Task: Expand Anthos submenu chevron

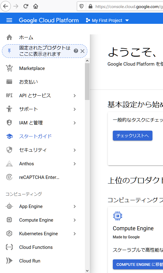Action: [x=75, y=164]
